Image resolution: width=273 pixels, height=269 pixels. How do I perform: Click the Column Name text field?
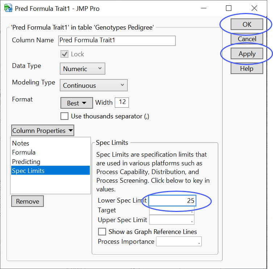pos(117,40)
